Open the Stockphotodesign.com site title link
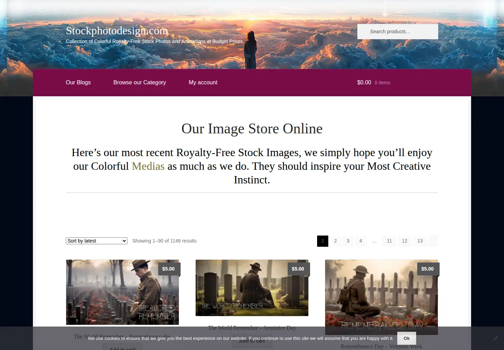The image size is (504, 350). (117, 31)
